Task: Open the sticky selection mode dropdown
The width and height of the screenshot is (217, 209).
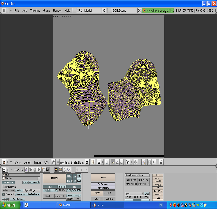Action: coord(129,162)
